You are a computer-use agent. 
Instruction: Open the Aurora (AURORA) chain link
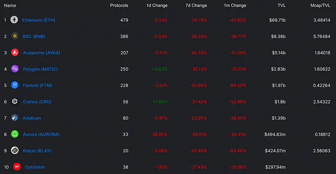[x=41, y=134]
